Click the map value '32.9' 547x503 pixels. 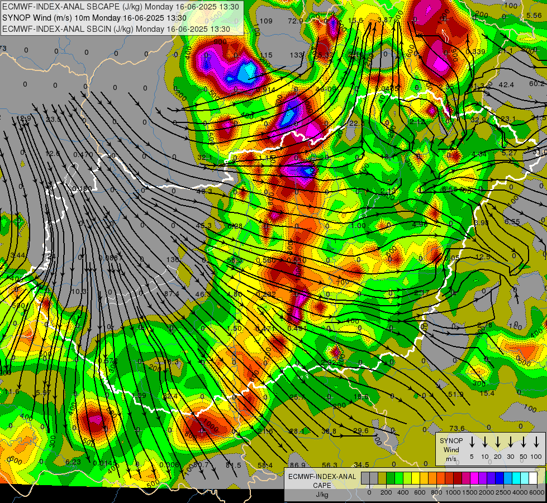coord(478,120)
